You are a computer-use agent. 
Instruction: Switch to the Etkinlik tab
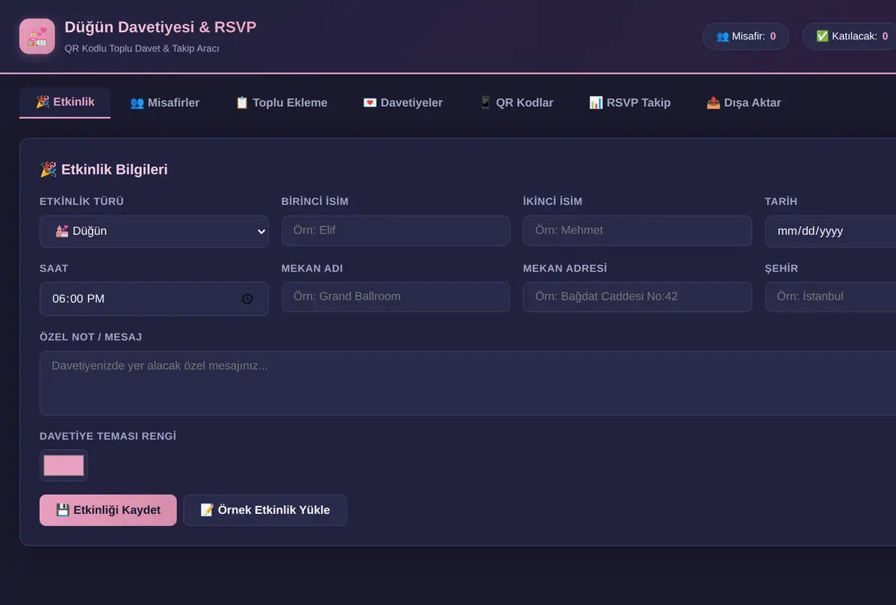65,102
